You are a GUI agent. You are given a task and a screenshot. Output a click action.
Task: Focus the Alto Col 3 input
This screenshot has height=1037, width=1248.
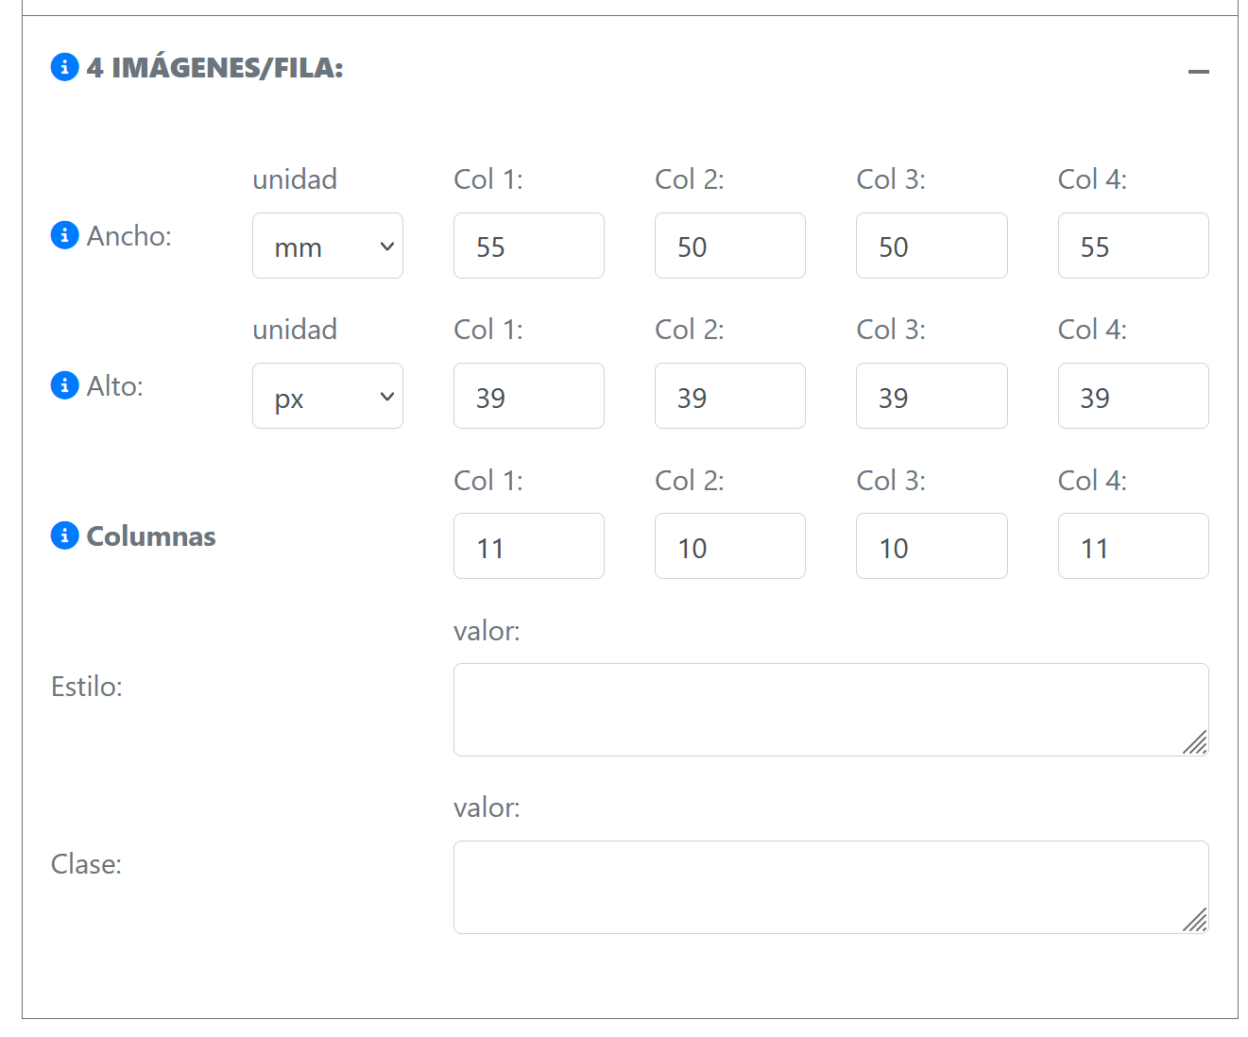tap(931, 396)
